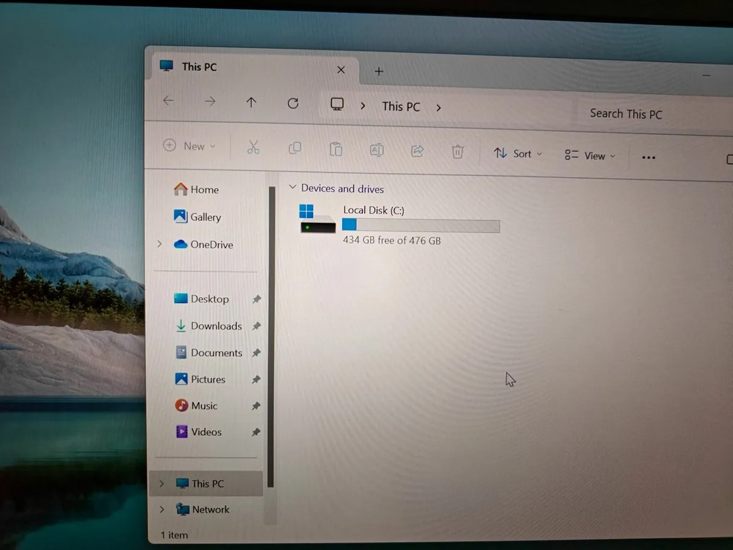Image resolution: width=733 pixels, height=550 pixels.
Task: Click the Cut scissors icon
Action: 253,147
